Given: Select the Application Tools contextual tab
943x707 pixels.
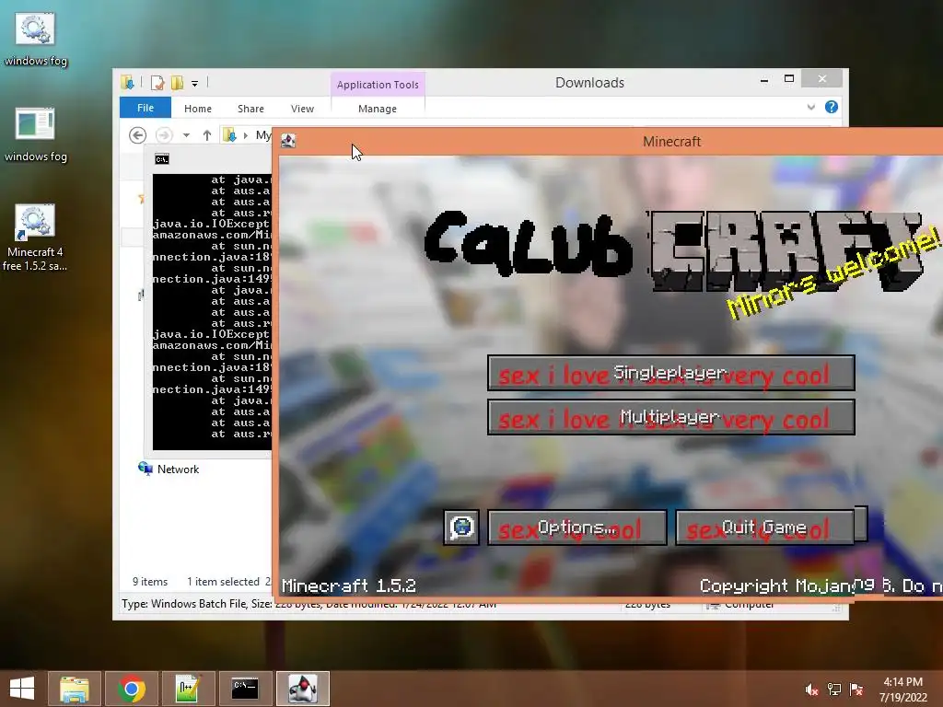Looking at the screenshot, I should [378, 85].
